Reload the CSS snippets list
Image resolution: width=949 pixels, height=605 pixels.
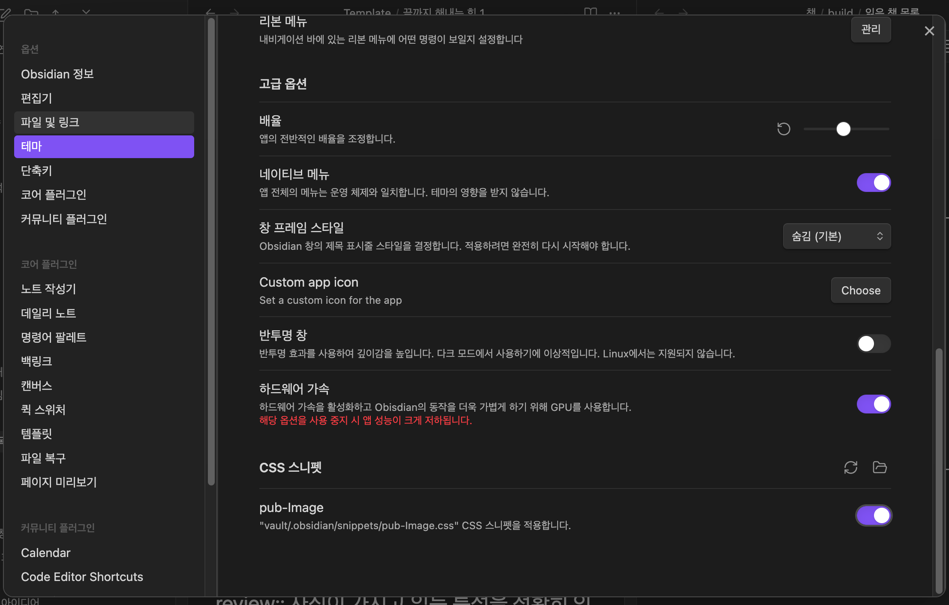click(x=850, y=467)
